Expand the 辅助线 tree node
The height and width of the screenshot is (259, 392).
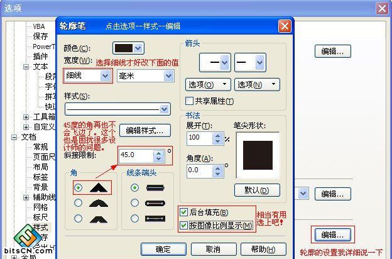click(26, 197)
